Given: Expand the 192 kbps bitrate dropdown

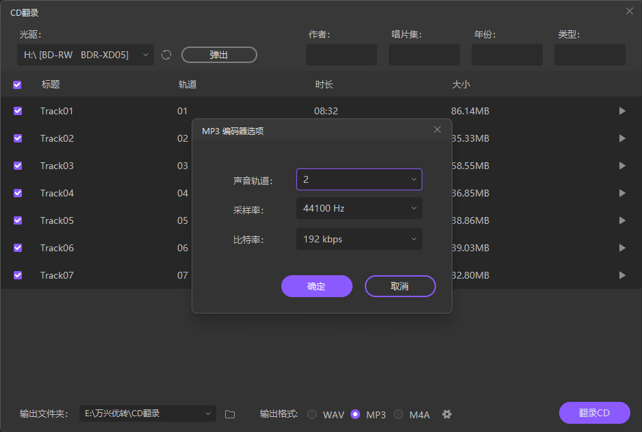Looking at the screenshot, I should coord(359,240).
